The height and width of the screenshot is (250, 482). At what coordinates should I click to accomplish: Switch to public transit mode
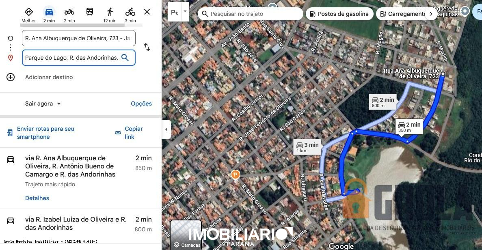pyautogui.click(x=89, y=12)
